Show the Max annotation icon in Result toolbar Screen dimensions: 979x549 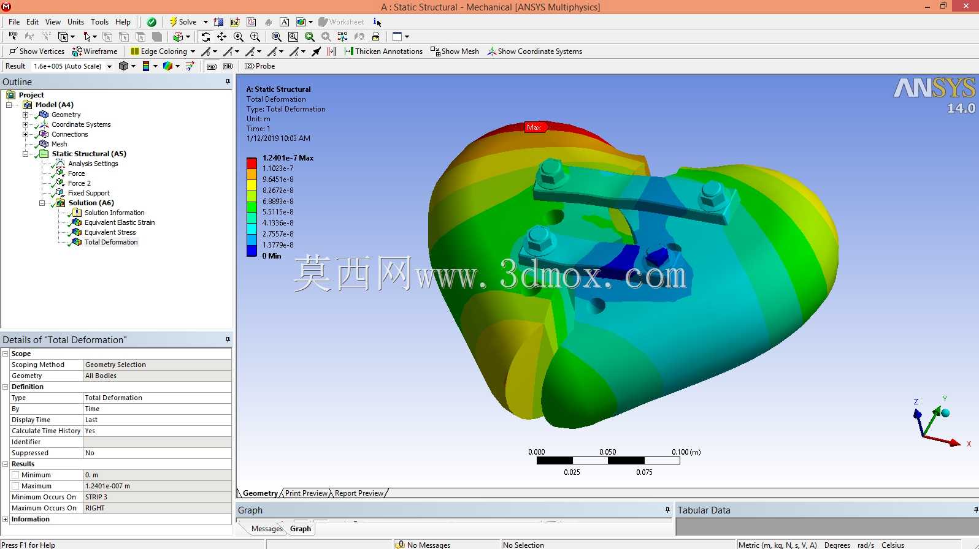point(212,66)
